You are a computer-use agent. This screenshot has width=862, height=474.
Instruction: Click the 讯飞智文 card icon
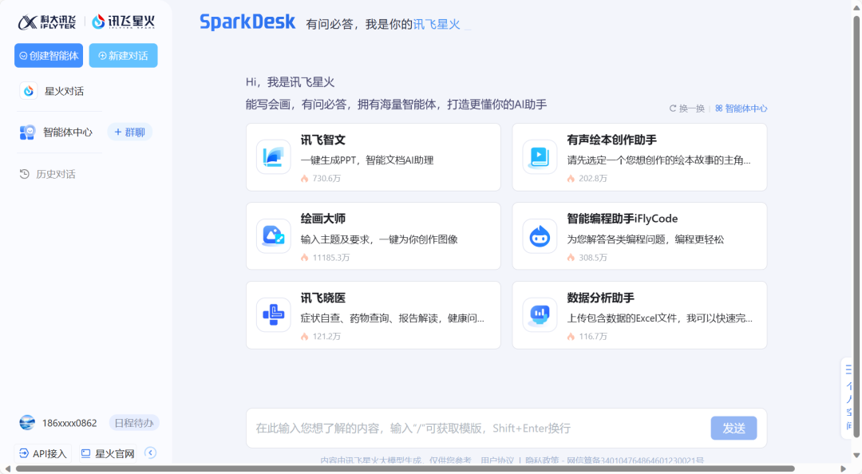(x=273, y=157)
